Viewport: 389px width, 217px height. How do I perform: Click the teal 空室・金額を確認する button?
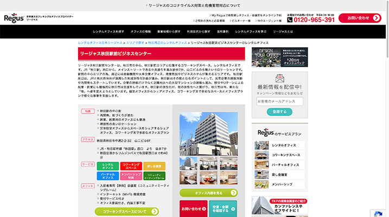click(223, 209)
